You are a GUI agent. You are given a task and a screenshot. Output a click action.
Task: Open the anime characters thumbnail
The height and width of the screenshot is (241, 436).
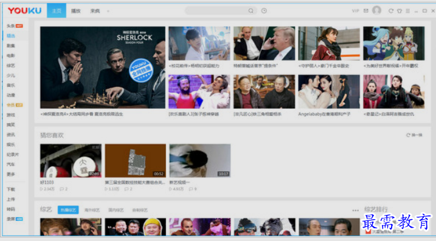393,43
